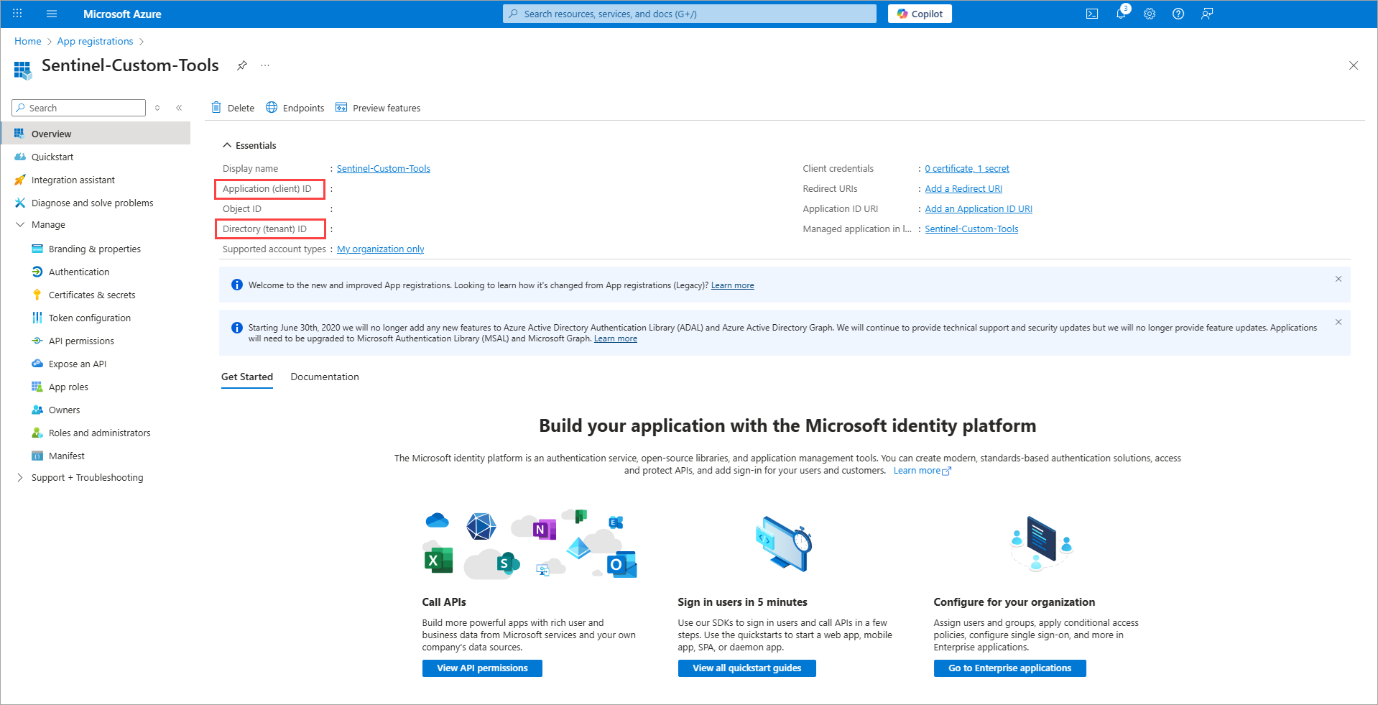Image resolution: width=1378 pixels, height=705 pixels.
Task: Open the Help question mark icon
Action: coord(1178,14)
